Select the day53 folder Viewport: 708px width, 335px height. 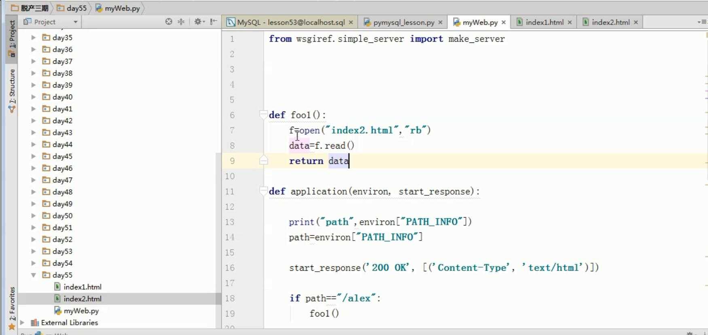click(62, 251)
